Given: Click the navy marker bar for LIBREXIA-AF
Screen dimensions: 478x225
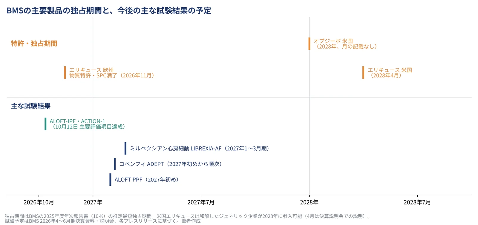Looking at the screenshot, I should (125, 148).
